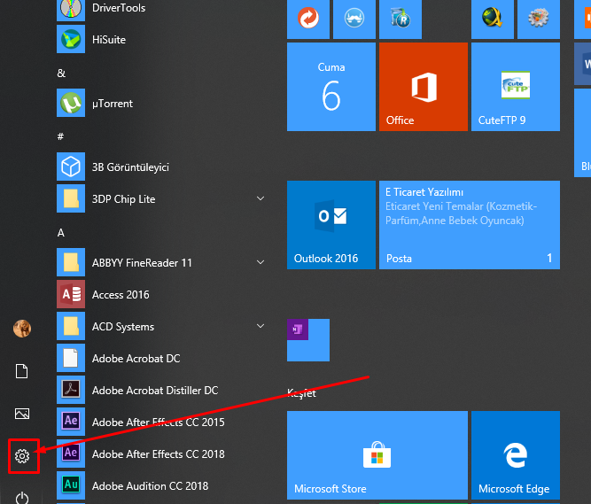Open 3B Görüntüleyici app
Image resolution: width=591 pixels, height=504 pixels.
[x=160, y=167]
